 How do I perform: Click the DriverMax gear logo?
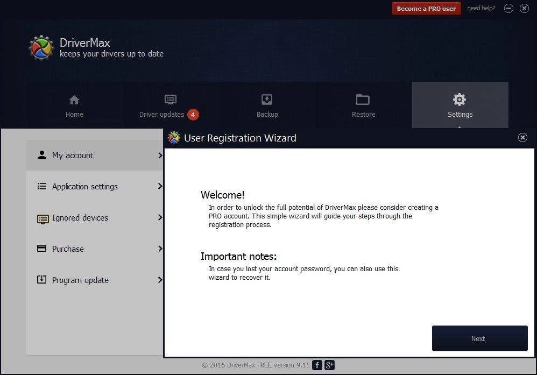pos(41,48)
